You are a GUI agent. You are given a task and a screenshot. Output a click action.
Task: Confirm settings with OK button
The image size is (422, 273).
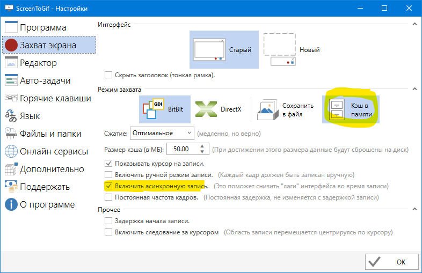pyautogui.click(x=392, y=262)
